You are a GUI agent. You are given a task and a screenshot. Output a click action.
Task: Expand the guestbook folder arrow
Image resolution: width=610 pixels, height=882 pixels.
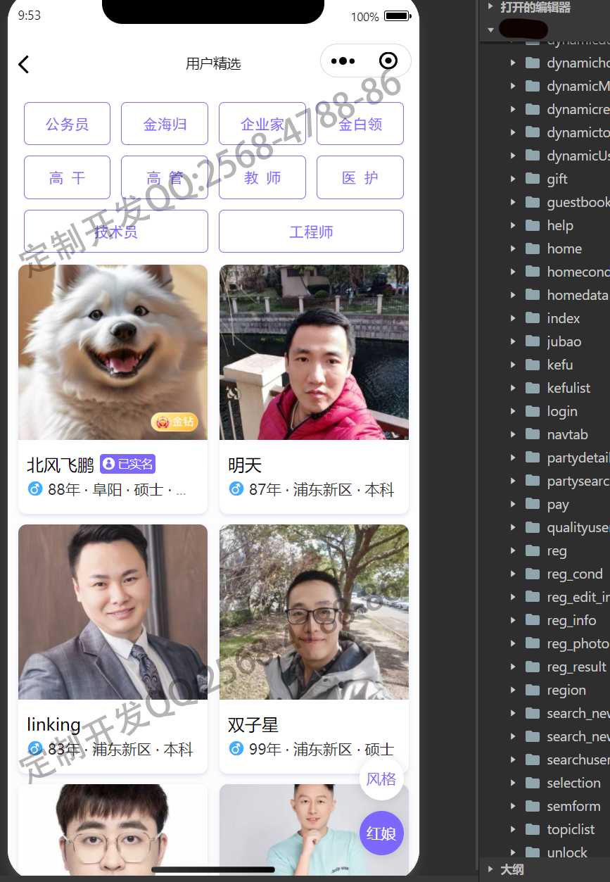coord(513,202)
